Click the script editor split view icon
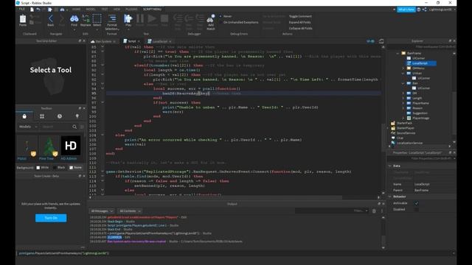Image resolution: width=472 pixels, height=265 pixels. click(x=381, y=41)
